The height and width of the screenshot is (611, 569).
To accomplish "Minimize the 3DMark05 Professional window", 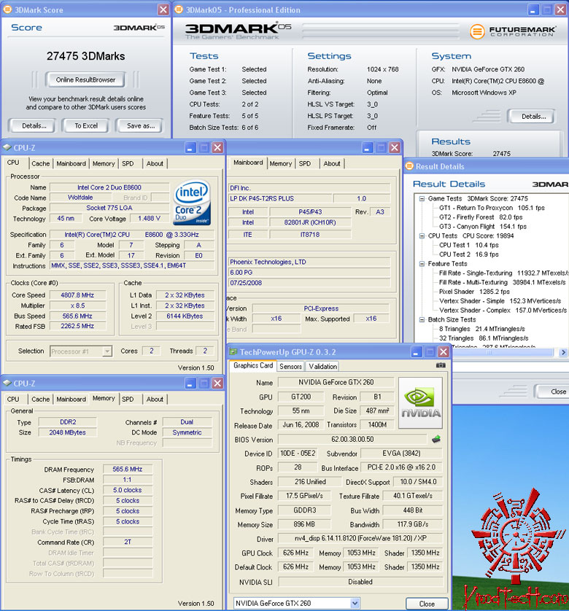I will click(533, 9).
